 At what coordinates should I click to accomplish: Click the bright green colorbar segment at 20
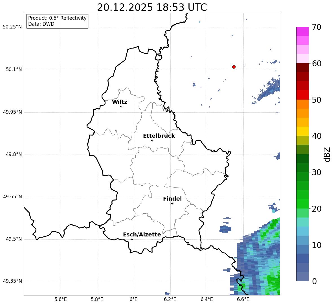[x=303, y=204]
